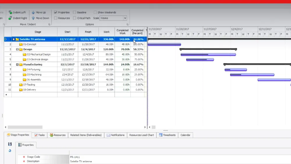Click the 58.33% cell of Design row
This screenshot has width=291, height=164.
tap(138, 49)
